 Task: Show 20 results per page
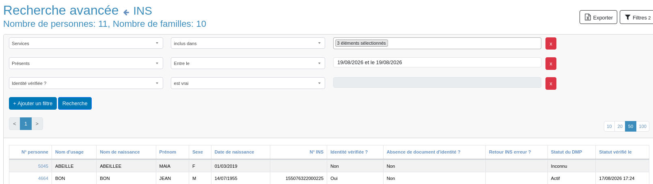click(x=620, y=126)
